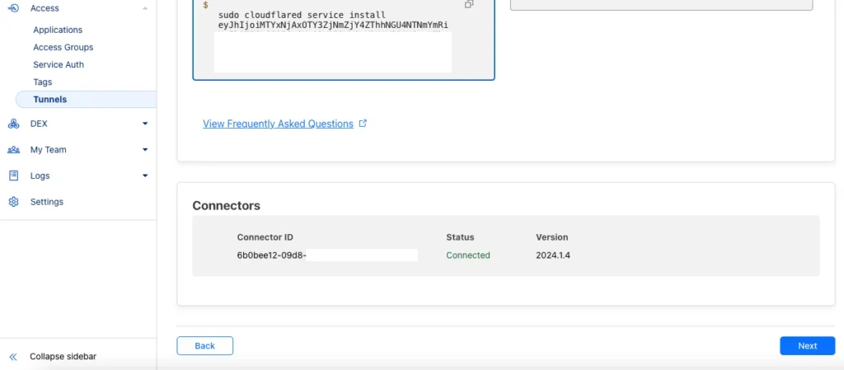Click the Connected status text
Image resolution: width=844 pixels, height=370 pixels.
click(468, 255)
